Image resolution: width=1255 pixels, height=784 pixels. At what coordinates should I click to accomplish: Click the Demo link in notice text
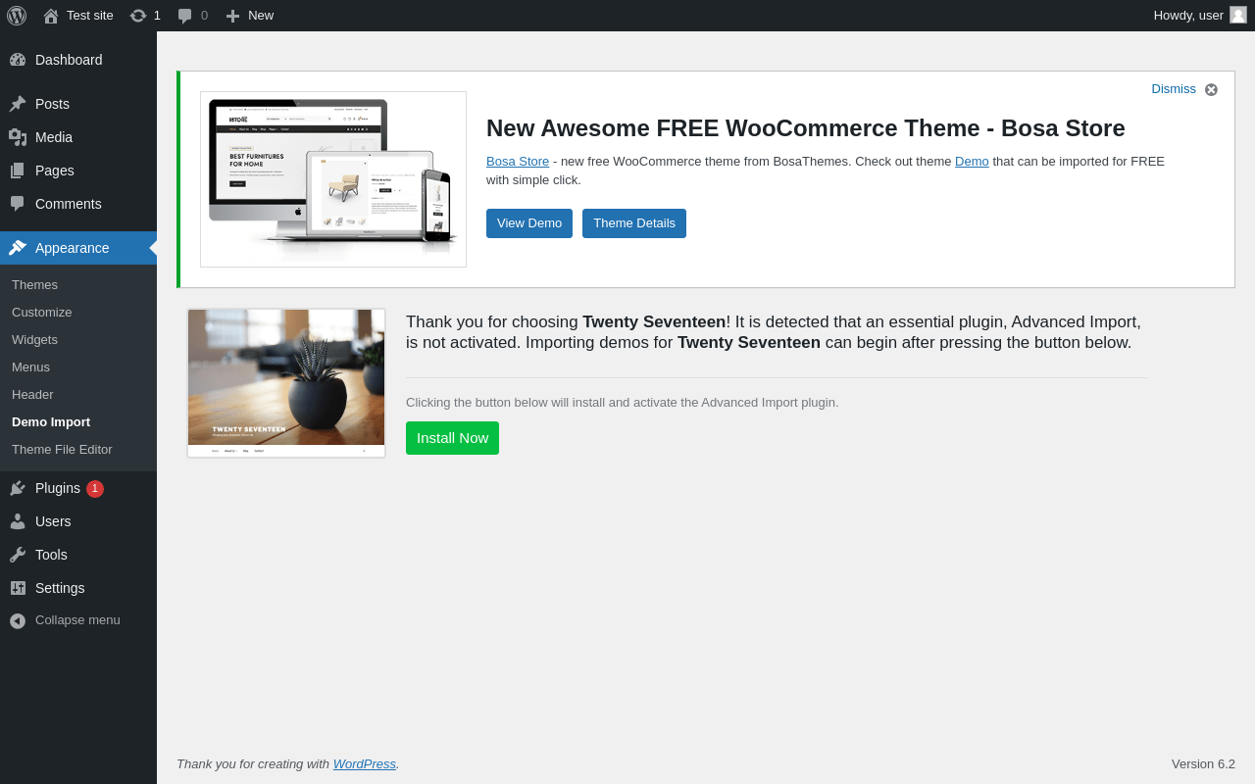[972, 162]
